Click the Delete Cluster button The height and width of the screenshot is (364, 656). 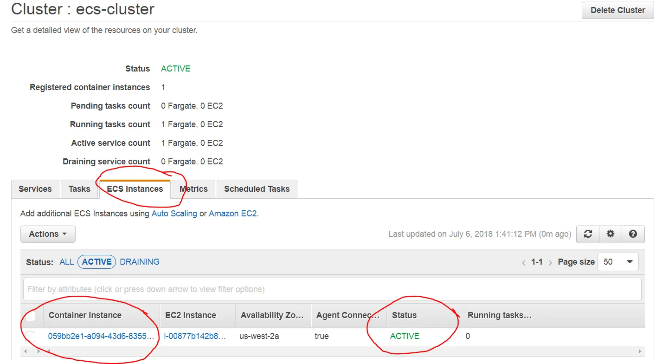point(618,10)
